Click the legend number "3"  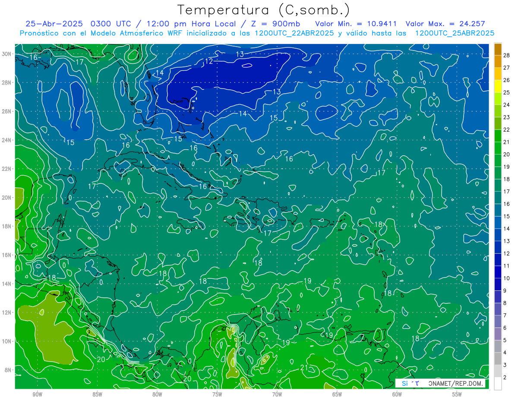click(x=505, y=365)
